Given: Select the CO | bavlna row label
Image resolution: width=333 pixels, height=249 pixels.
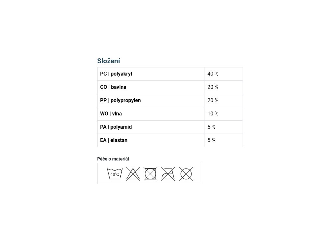Looking at the screenshot, I should (113, 87).
